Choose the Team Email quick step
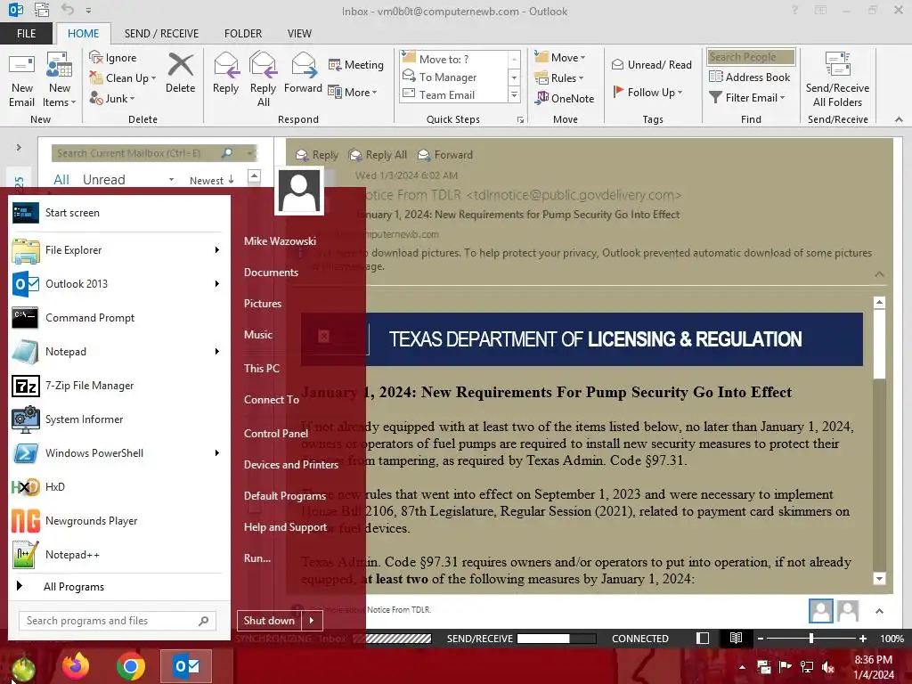 click(447, 94)
